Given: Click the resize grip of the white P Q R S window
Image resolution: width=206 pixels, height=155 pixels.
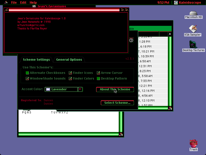Looking at the screenshot, I should click(121, 134).
